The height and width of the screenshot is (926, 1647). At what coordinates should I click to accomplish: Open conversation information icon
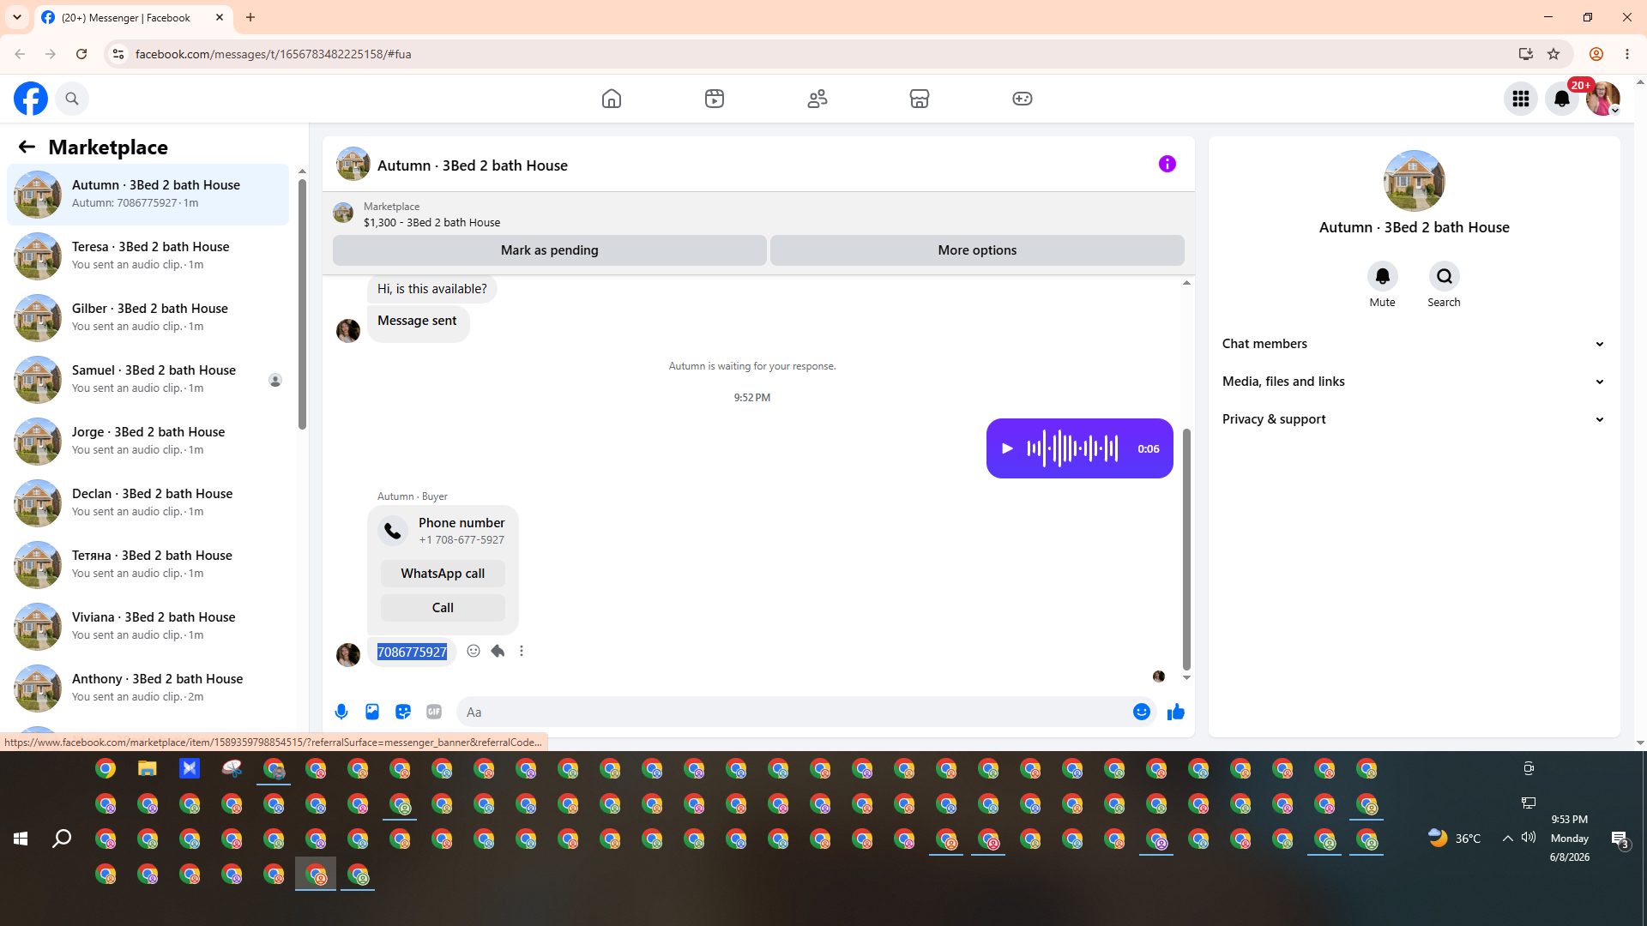point(1167,164)
